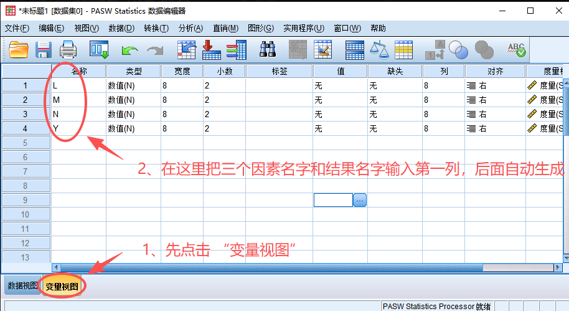Click the Recall dialog icon in toolbar
This screenshot has width=569, height=311.
point(100,49)
